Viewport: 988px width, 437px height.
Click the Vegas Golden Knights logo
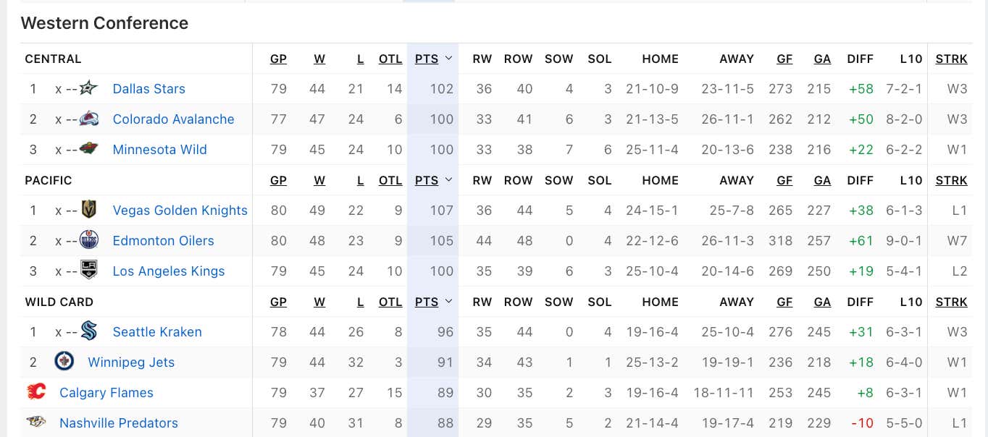88,210
